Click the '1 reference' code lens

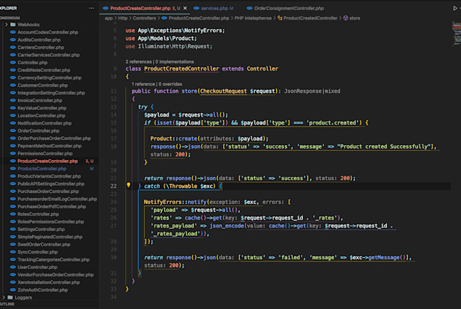[143, 84]
